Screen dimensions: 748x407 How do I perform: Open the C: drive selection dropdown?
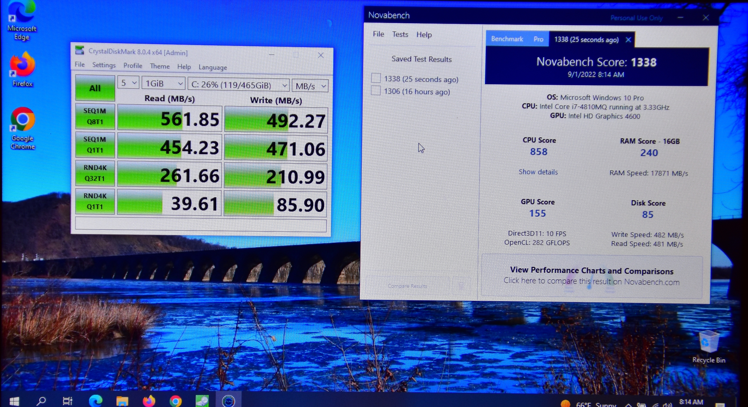(239, 85)
